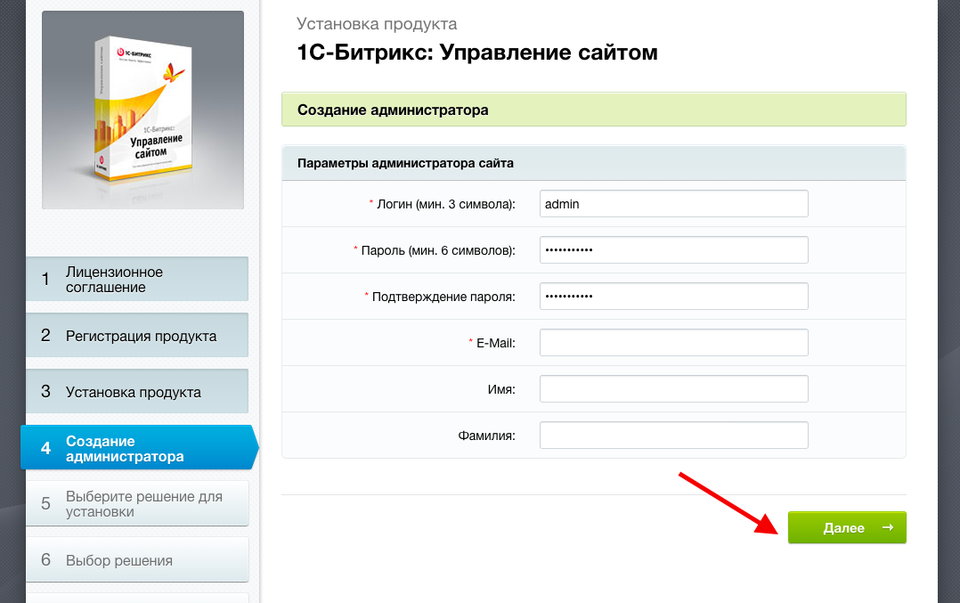Click the 1С-Битрикс product box image
This screenshot has height=603, width=960.
click(142, 110)
